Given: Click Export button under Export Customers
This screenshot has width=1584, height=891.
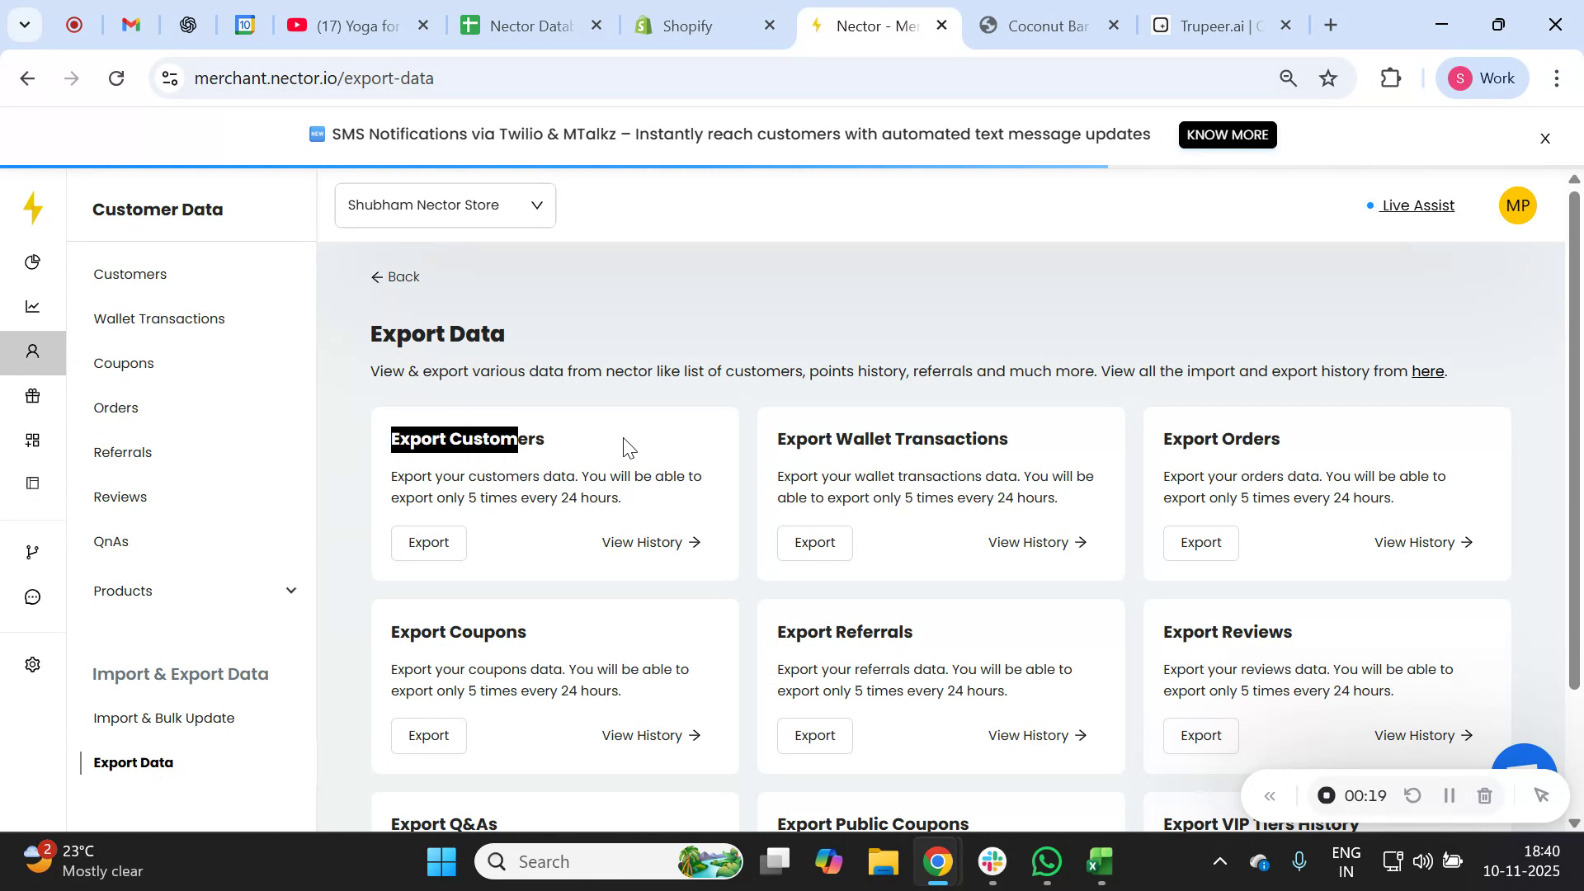Looking at the screenshot, I should click(428, 543).
